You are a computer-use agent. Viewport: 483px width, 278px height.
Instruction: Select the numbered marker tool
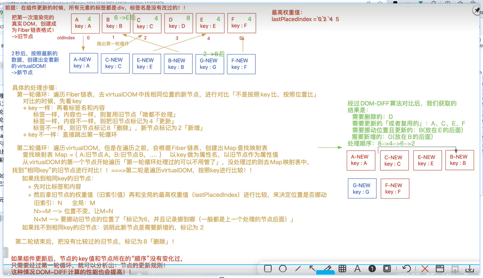click(372, 269)
